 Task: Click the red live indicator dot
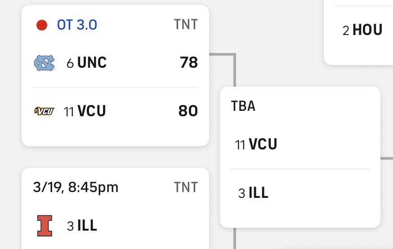point(42,25)
